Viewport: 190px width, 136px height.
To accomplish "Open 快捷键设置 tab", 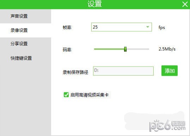I will (x=25, y=58).
